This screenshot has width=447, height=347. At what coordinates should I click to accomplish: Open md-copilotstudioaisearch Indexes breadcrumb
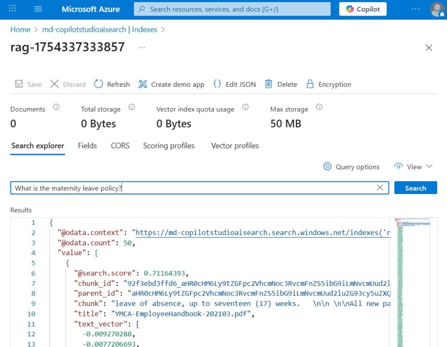pyautogui.click(x=100, y=29)
